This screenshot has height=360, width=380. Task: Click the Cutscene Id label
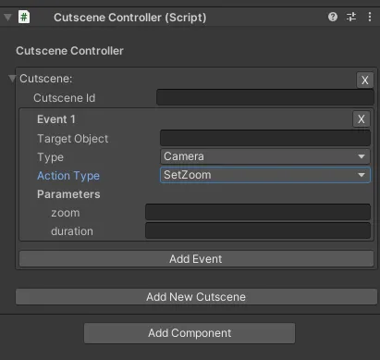[x=65, y=98]
